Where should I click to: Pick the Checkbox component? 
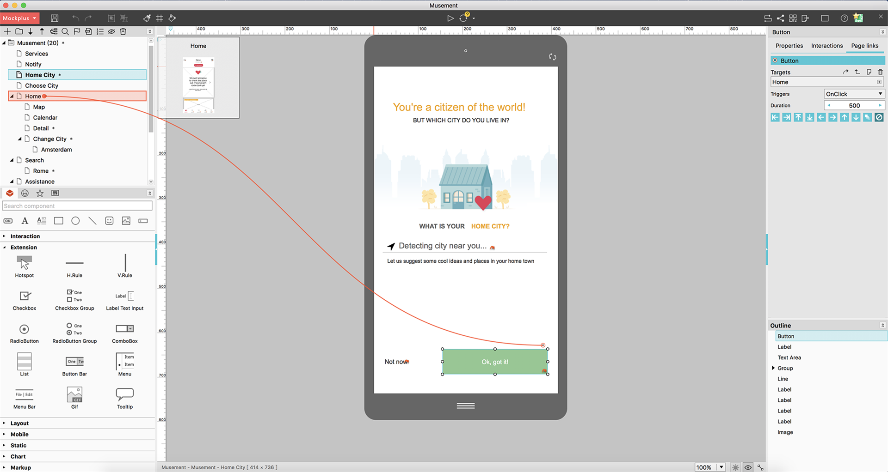(25, 300)
